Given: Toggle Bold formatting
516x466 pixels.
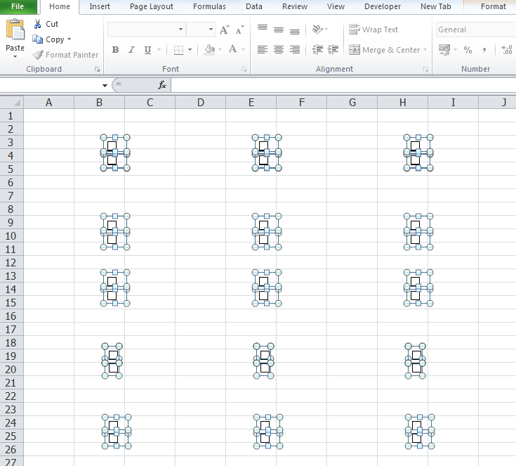Looking at the screenshot, I should pyautogui.click(x=115, y=50).
